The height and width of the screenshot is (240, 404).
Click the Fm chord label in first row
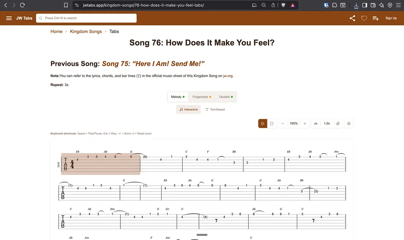pos(336,152)
